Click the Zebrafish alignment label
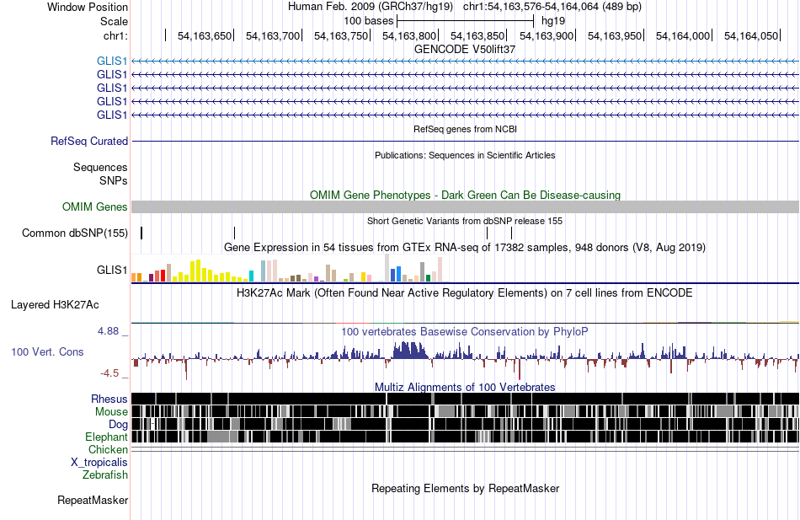The height and width of the screenshot is (520, 800). pyautogui.click(x=105, y=475)
